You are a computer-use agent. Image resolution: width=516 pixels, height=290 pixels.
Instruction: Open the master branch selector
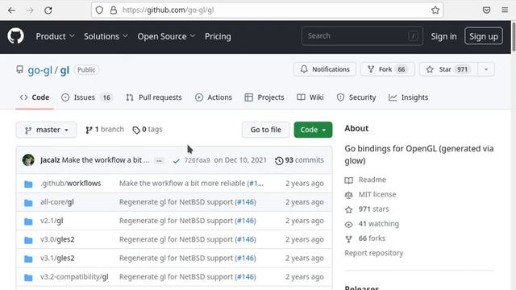pos(47,130)
